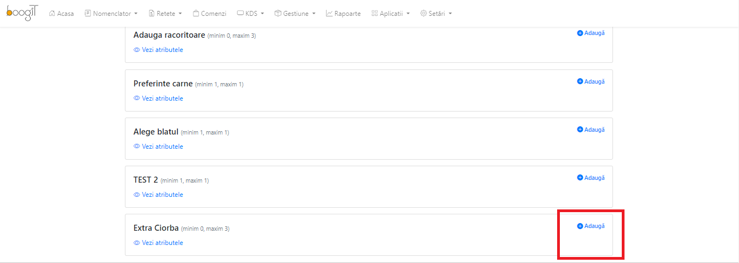This screenshot has width=739, height=263.
Task: Click Vezi atributele under TEST 2
Action: point(158,195)
